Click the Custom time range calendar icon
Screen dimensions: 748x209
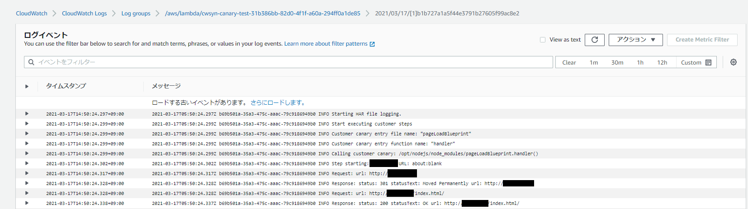pos(709,62)
